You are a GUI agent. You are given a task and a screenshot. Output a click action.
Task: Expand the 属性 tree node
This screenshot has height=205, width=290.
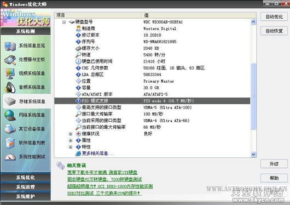(x=71, y=140)
